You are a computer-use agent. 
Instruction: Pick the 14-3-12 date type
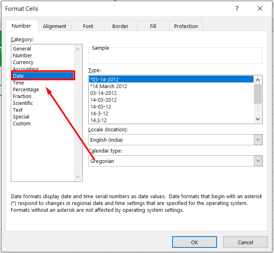pyautogui.click(x=171, y=113)
